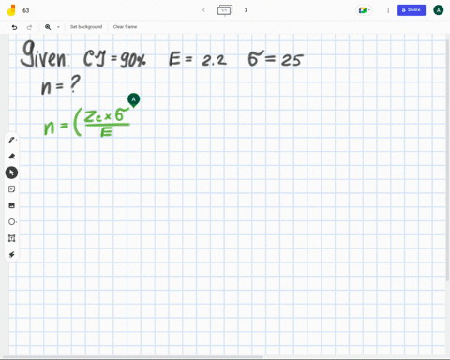This screenshot has height=360, width=450.
Task: Redo the last action
Action: click(x=29, y=27)
